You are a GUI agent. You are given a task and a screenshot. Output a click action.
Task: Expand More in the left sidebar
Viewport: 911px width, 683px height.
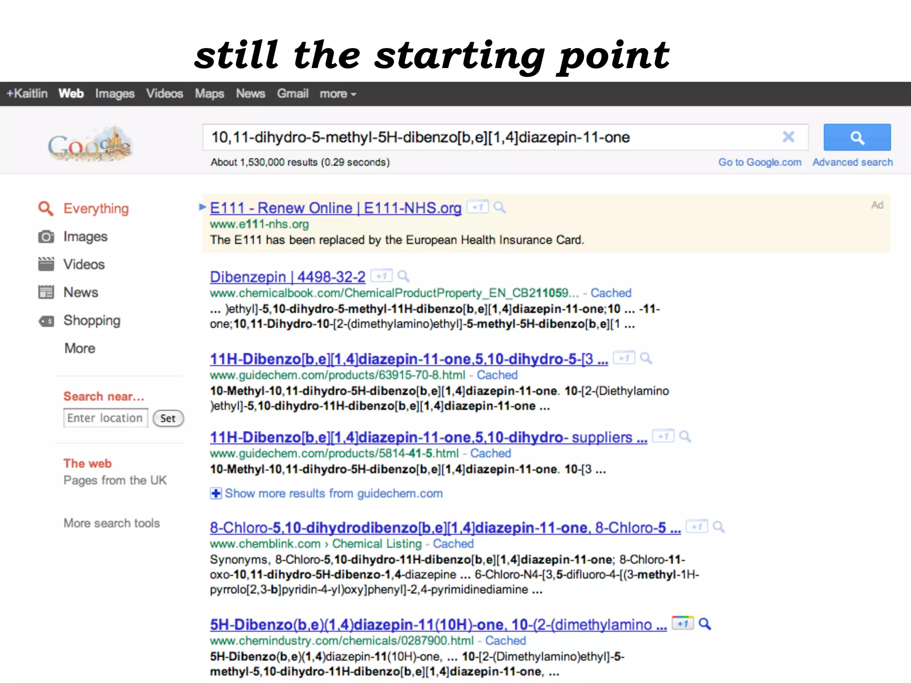pos(80,348)
